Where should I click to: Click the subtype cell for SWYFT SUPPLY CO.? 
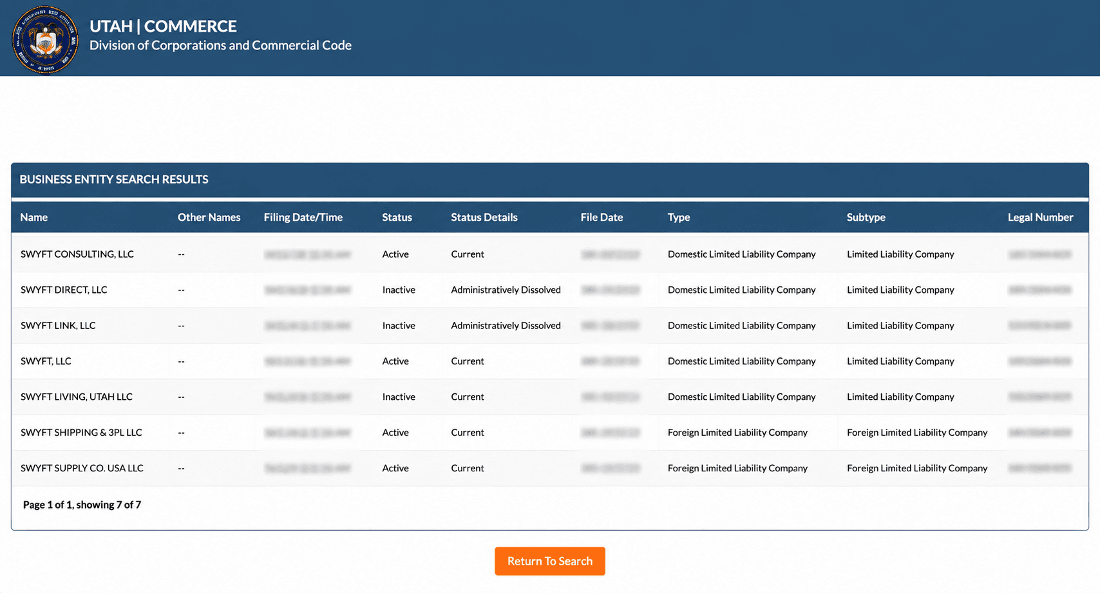pyautogui.click(x=917, y=468)
